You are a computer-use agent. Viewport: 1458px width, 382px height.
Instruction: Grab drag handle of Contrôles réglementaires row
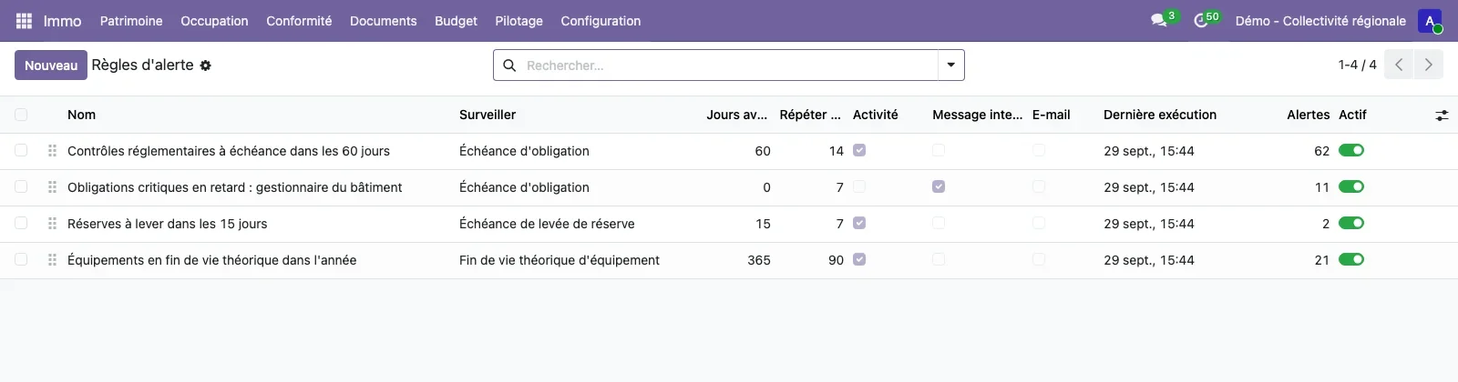[52, 151]
